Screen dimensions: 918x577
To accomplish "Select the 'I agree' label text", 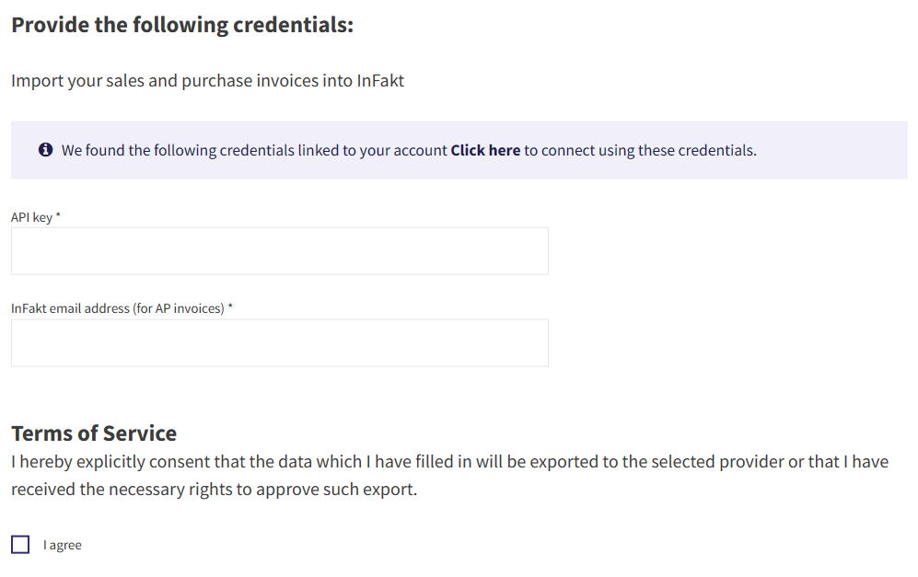I will click(x=62, y=545).
